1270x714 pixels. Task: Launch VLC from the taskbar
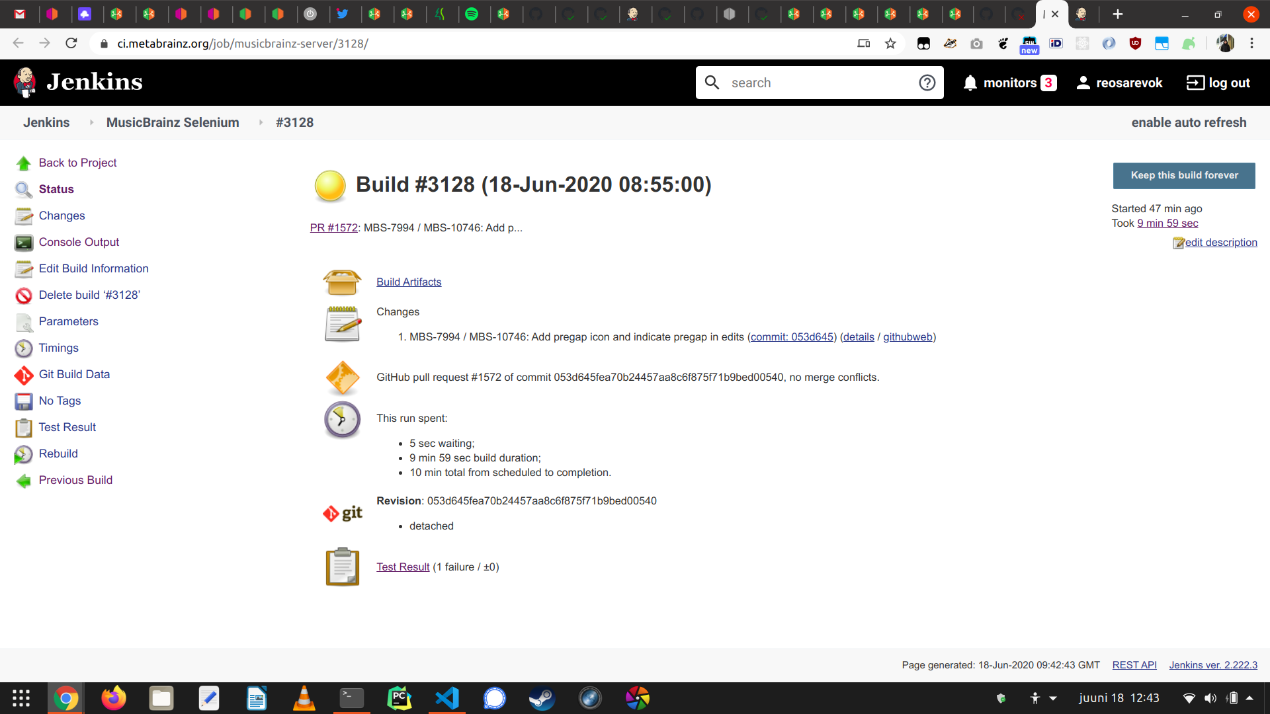304,698
